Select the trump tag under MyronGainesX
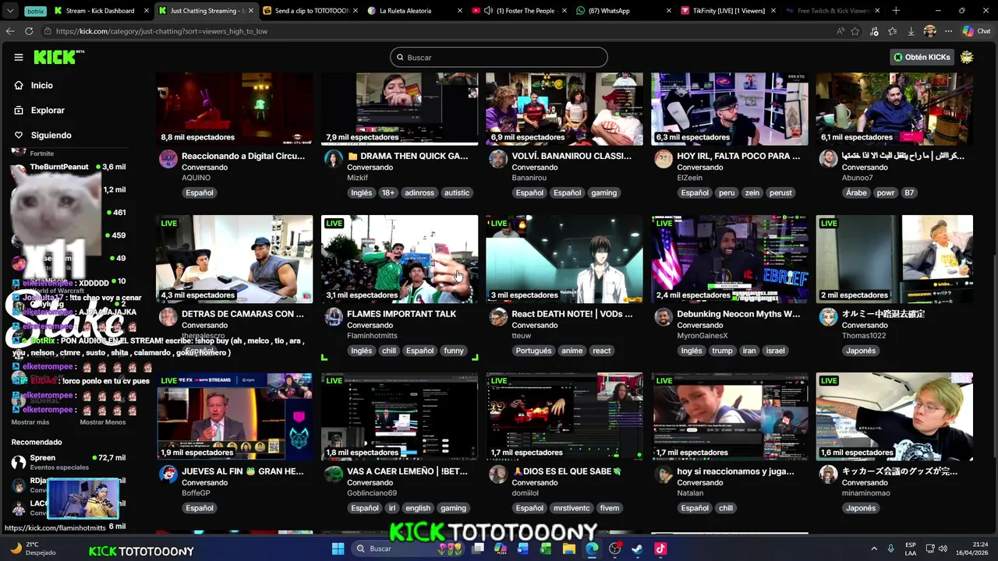998x561 pixels. pos(722,351)
